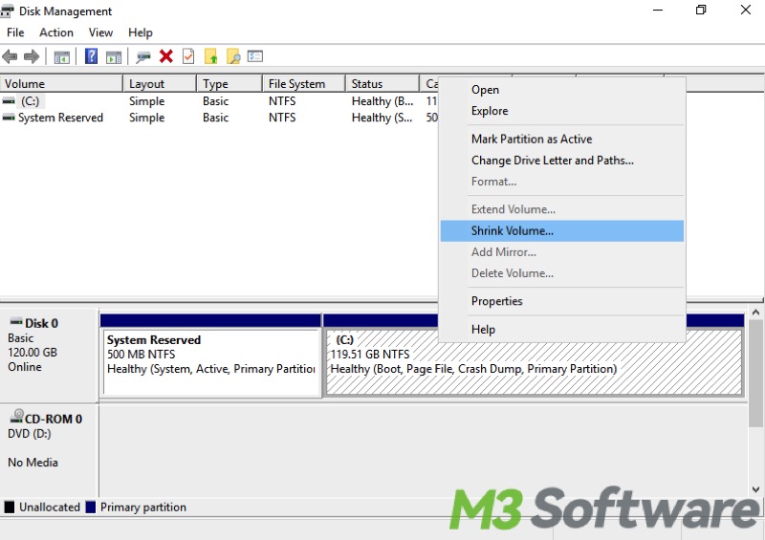The width and height of the screenshot is (765, 540).
Task: Click the restore window button
Action: [x=701, y=10]
